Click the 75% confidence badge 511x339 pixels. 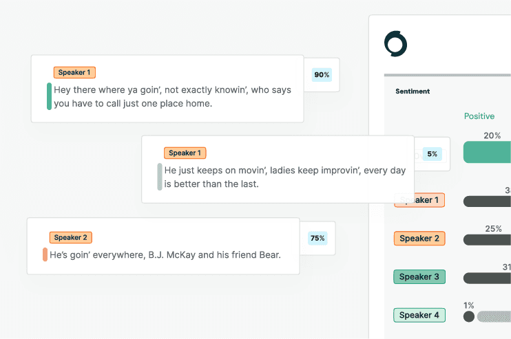point(317,238)
